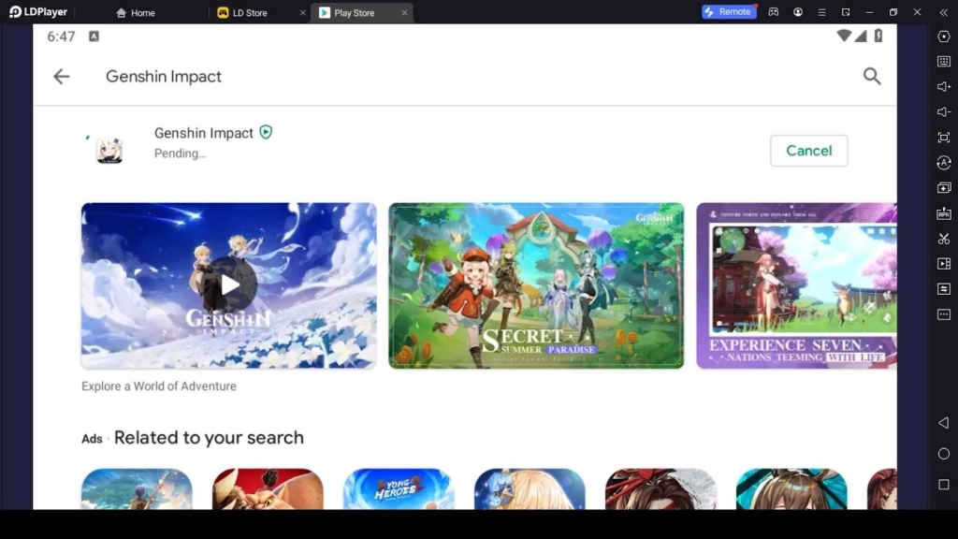Close the LD Store tab
This screenshot has height=539, width=958.
302,12
